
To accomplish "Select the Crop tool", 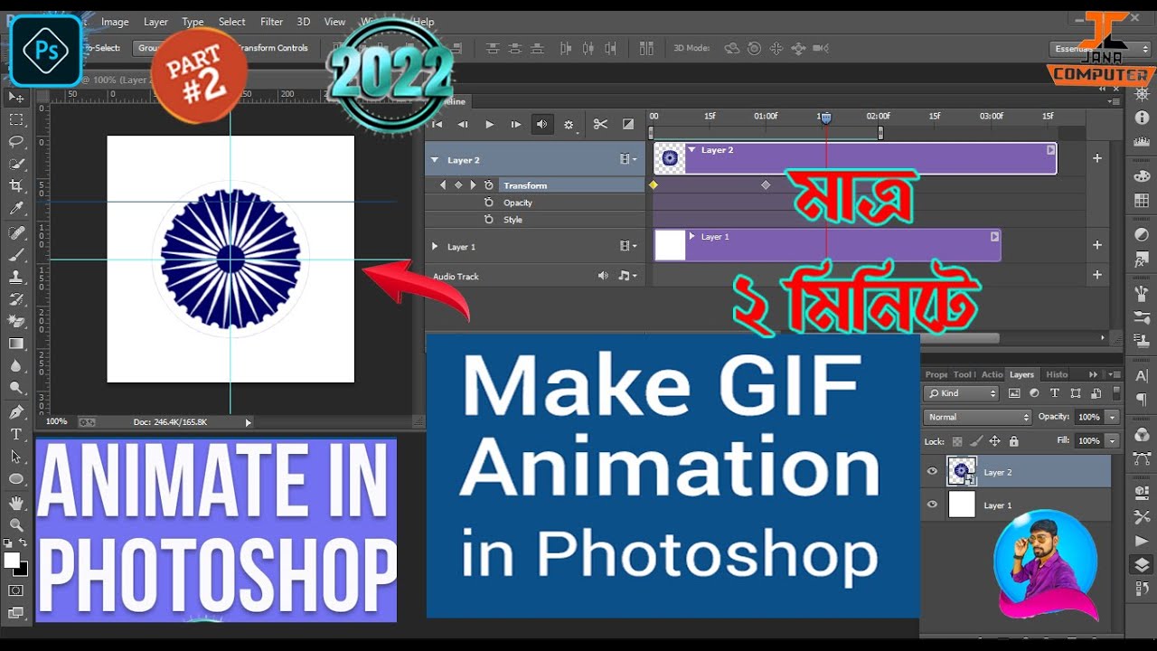I will click(x=16, y=186).
